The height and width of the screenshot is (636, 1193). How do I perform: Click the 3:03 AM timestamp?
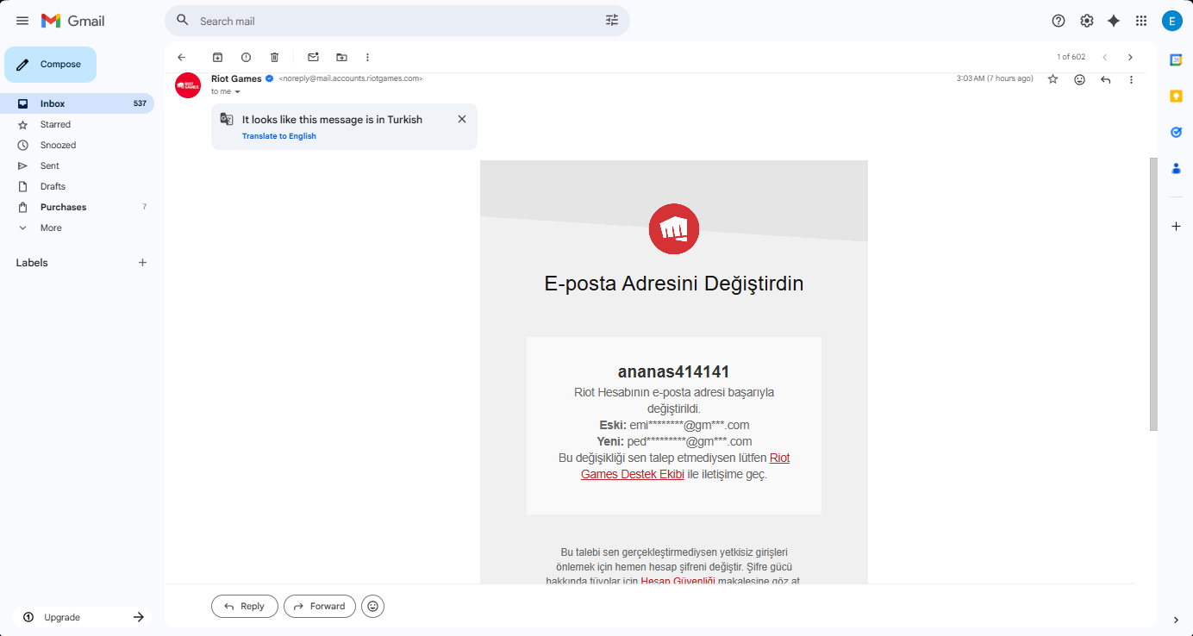pyautogui.click(x=995, y=78)
